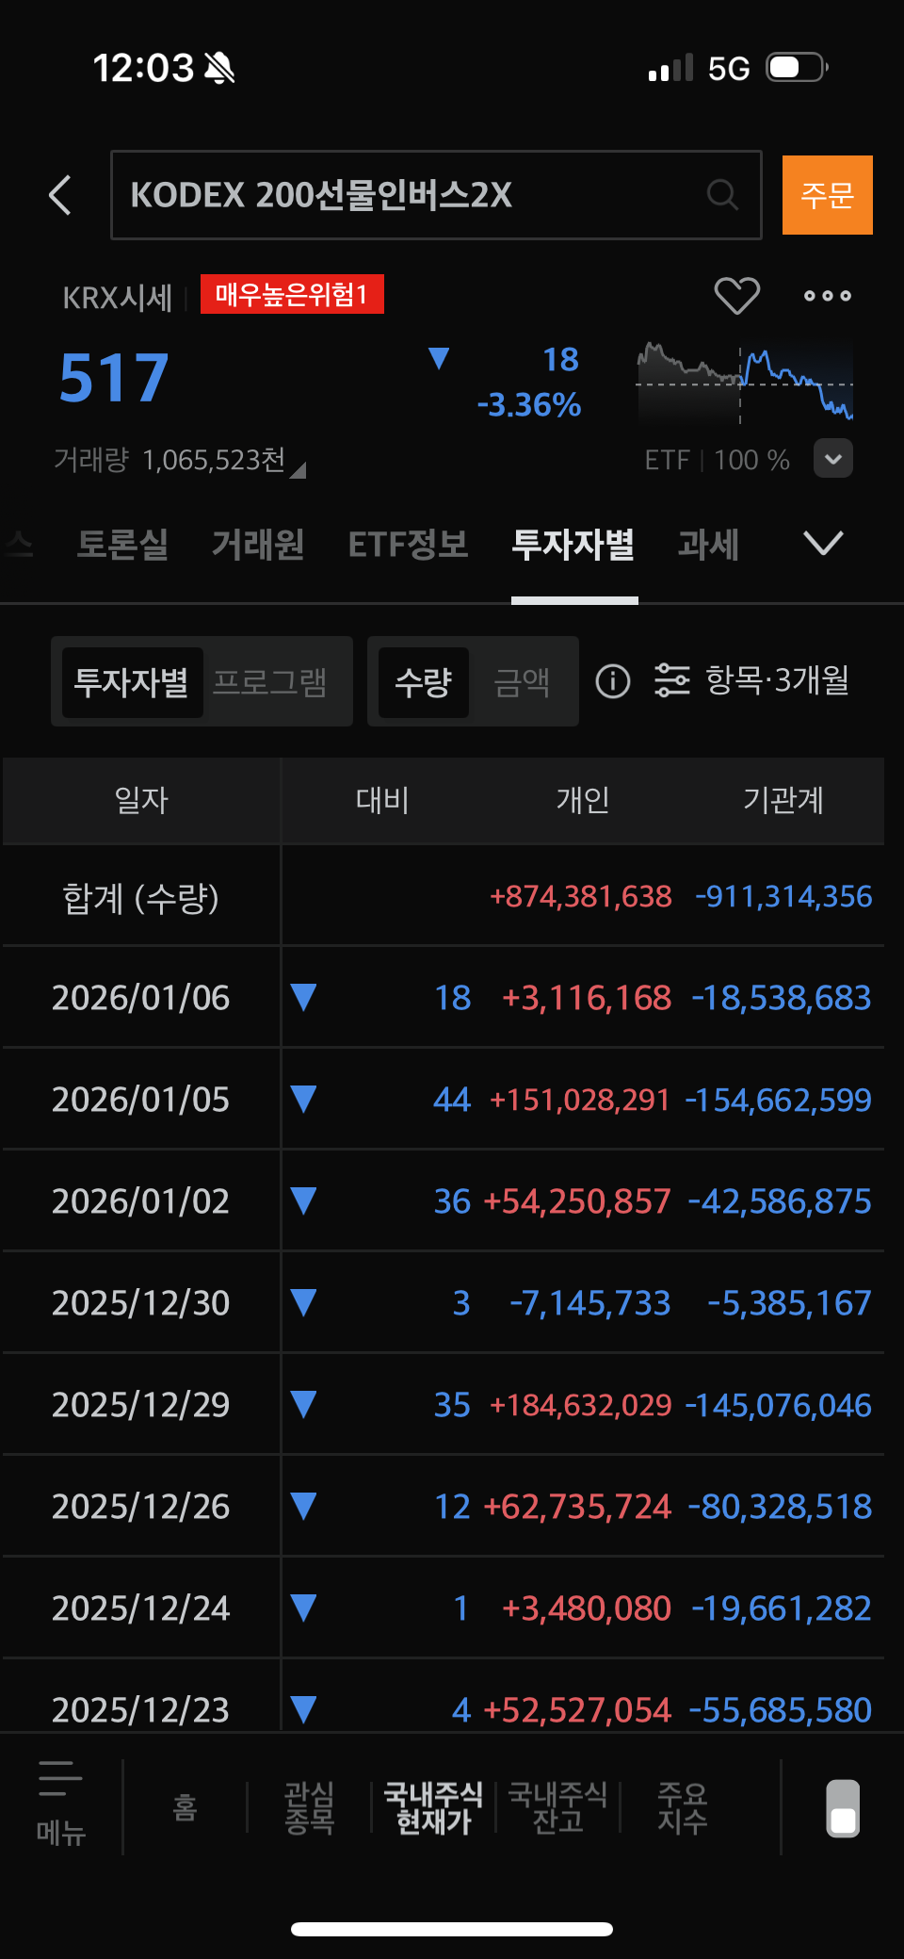The width and height of the screenshot is (904, 1959).
Task: Select the 2026/01/06 date row
Action: (x=444, y=998)
